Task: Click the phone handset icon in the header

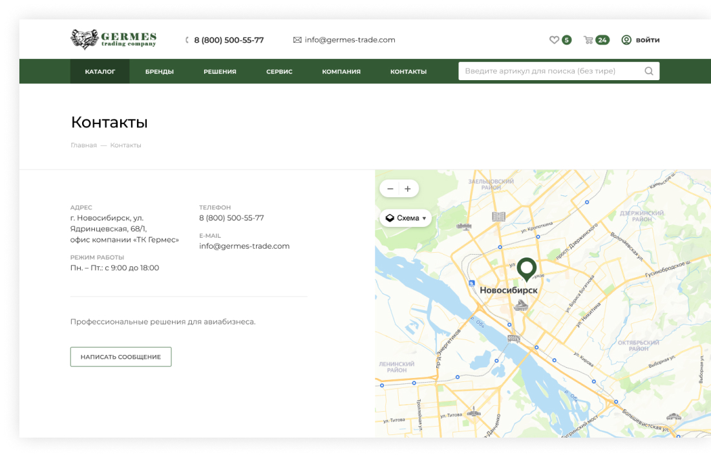Action: 187,40
